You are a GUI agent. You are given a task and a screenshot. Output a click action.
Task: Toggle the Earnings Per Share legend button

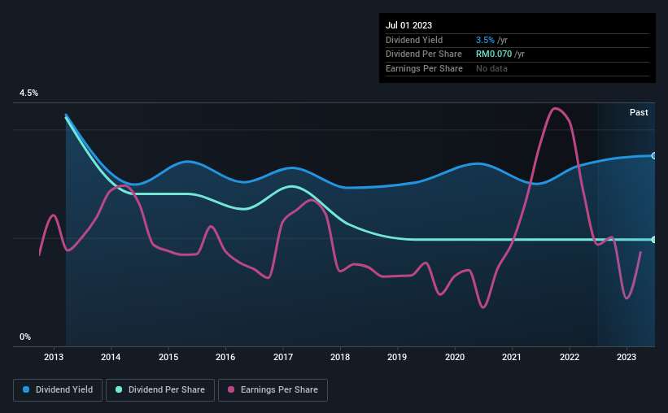coord(273,390)
